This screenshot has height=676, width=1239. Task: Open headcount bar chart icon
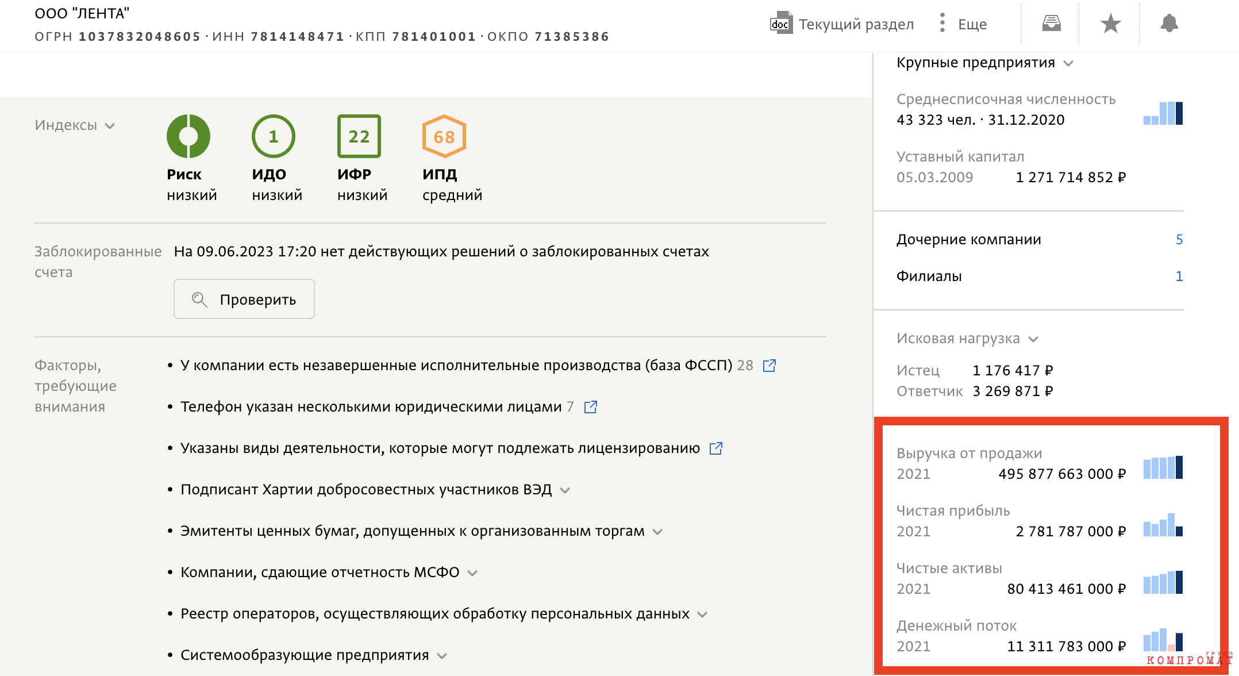click(x=1163, y=113)
